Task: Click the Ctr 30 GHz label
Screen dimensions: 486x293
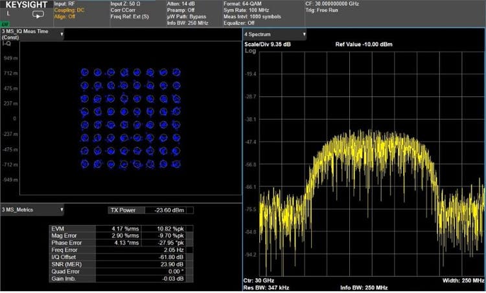Action: tap(258, 279)
